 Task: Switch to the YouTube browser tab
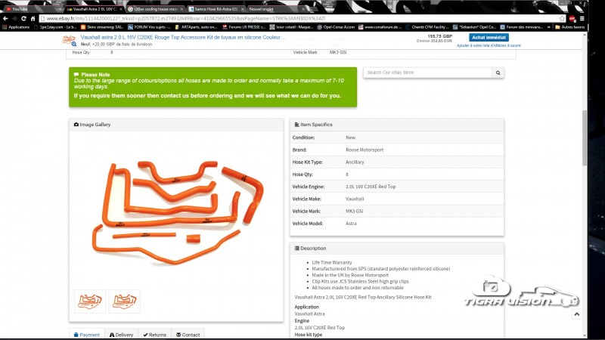pos(23,8)
